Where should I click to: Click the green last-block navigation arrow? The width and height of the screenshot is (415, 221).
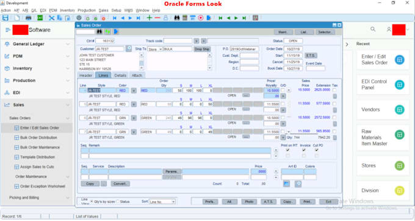(x=244, y=18)
